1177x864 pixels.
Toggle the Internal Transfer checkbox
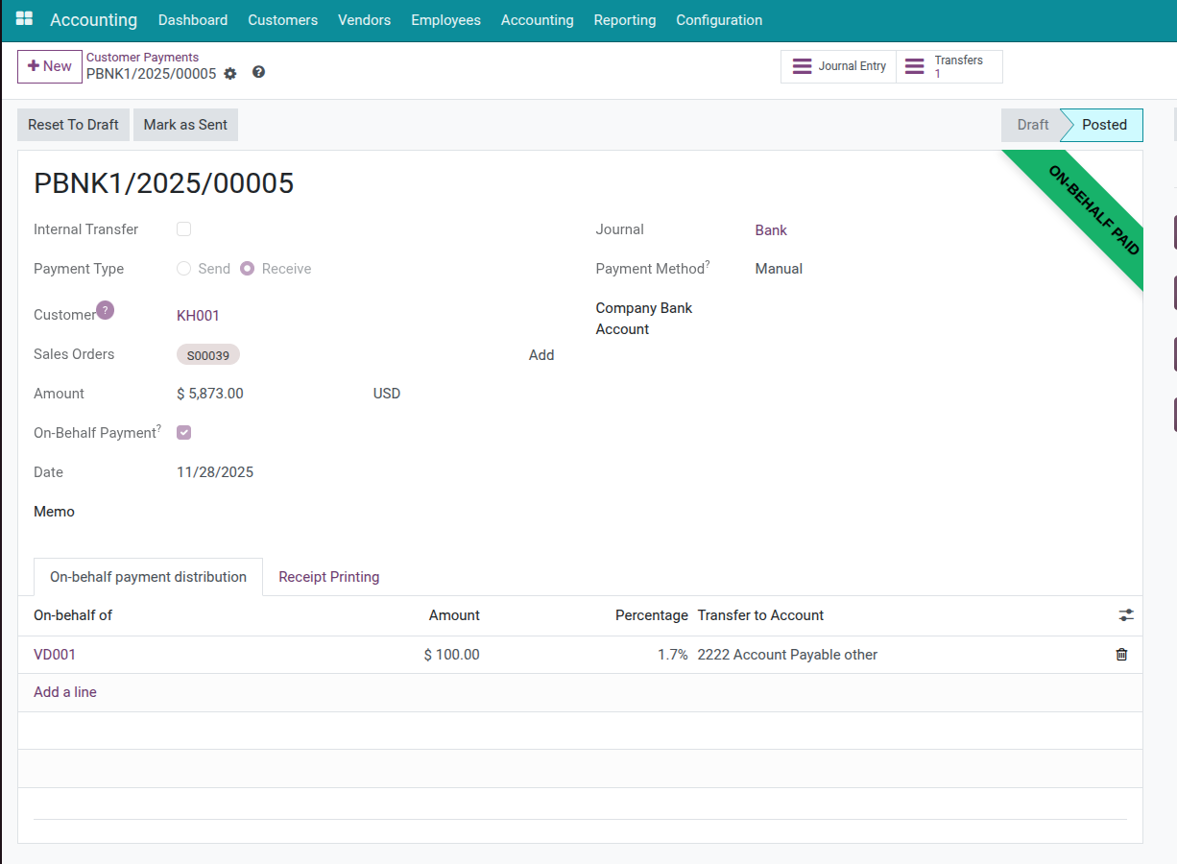coord(184,229)
